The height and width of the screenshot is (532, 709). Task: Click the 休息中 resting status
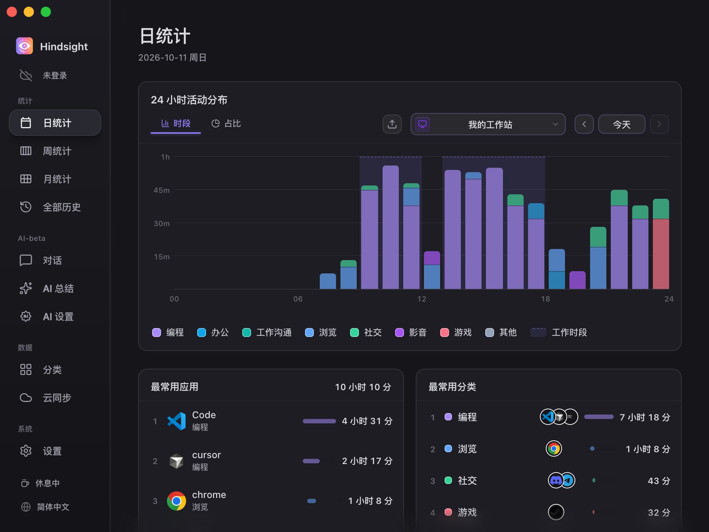(x=41, y=483)
